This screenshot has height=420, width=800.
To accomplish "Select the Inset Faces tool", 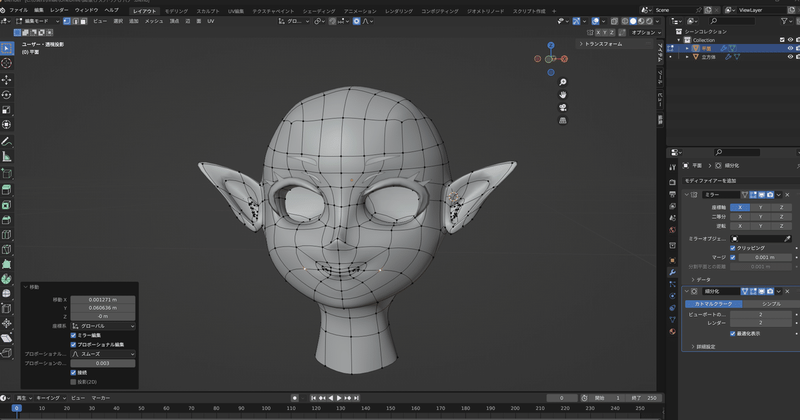I will (7, 205).
